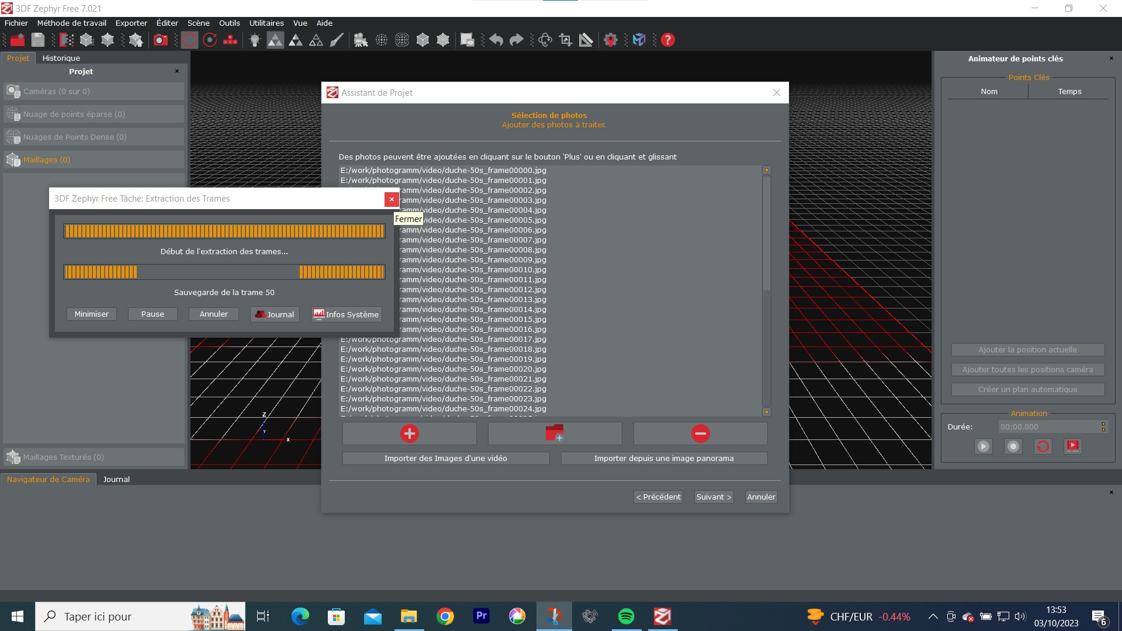Viewport: 1122px width, 631px height.
Task: Show the dense point cloud icon
Action: 402,40
